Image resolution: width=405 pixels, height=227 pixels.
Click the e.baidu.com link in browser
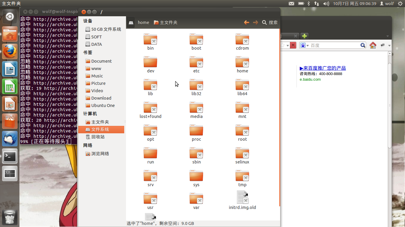310,79
